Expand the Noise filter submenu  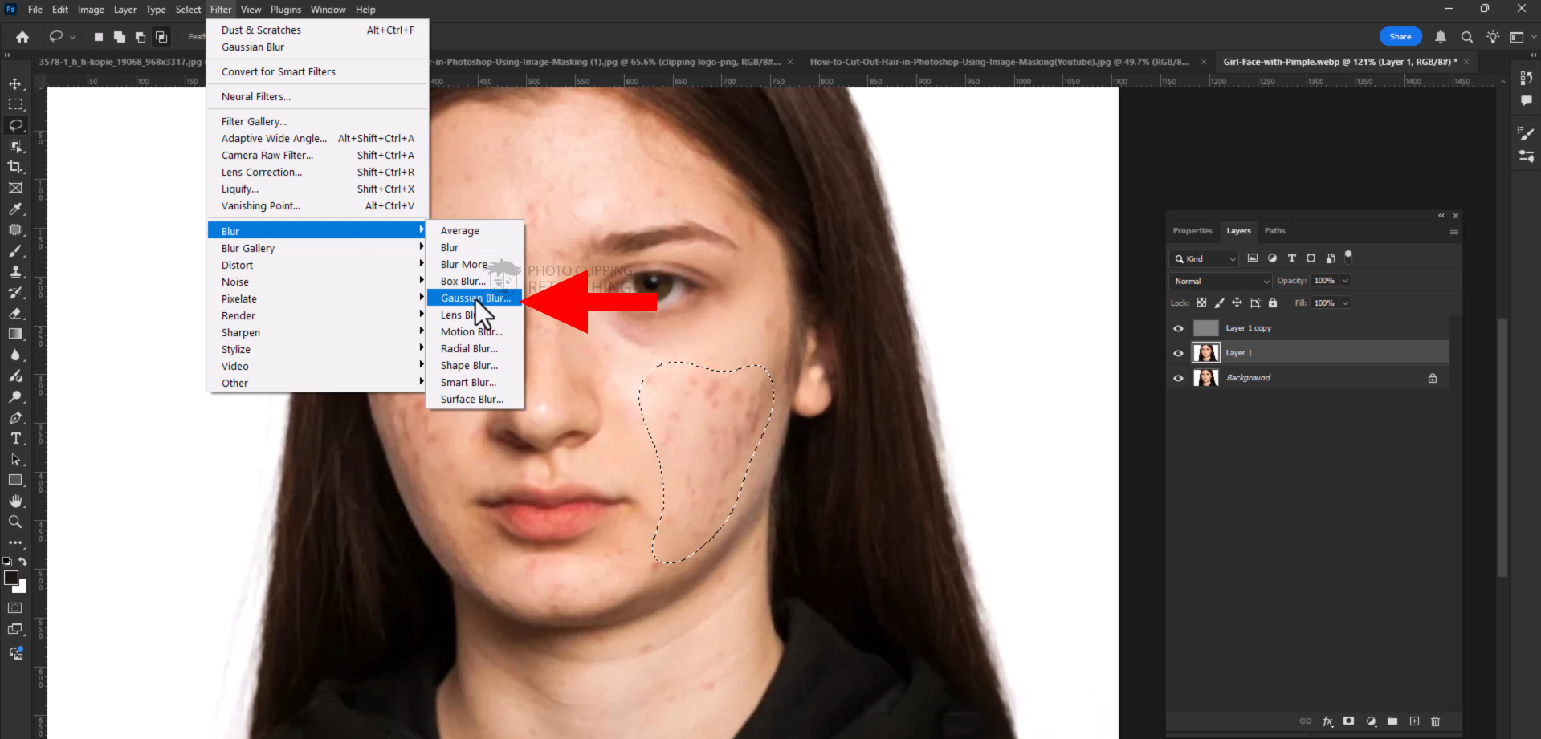[x=317, y=282]
